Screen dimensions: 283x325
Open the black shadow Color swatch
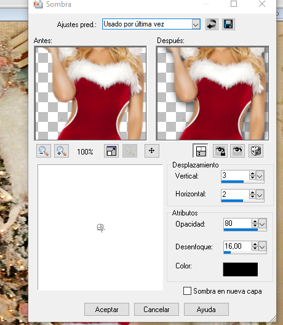coord(241,270)
